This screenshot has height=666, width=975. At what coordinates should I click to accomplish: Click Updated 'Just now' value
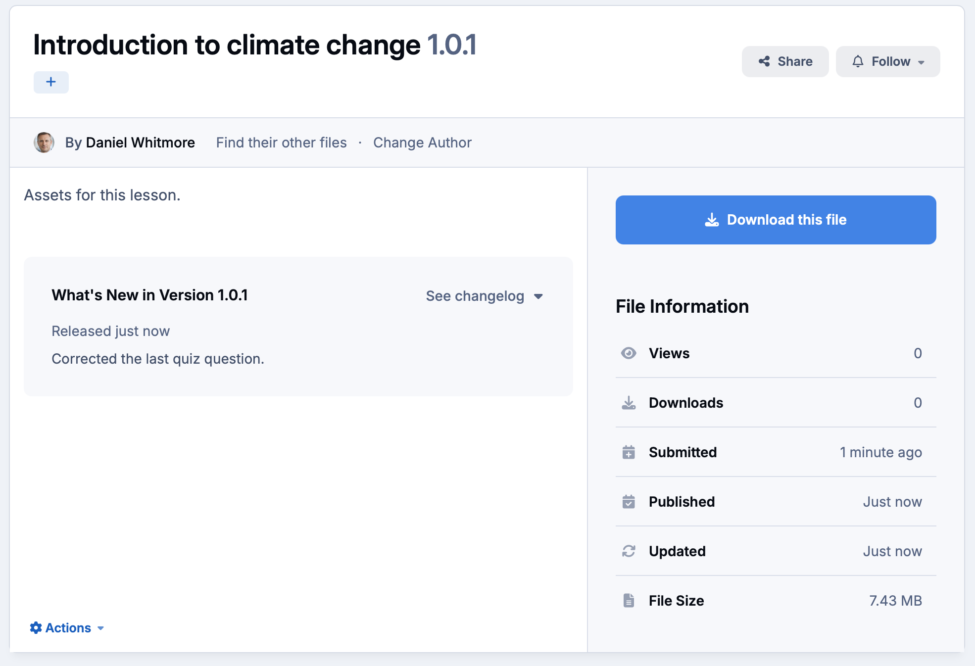pos(892,551)
